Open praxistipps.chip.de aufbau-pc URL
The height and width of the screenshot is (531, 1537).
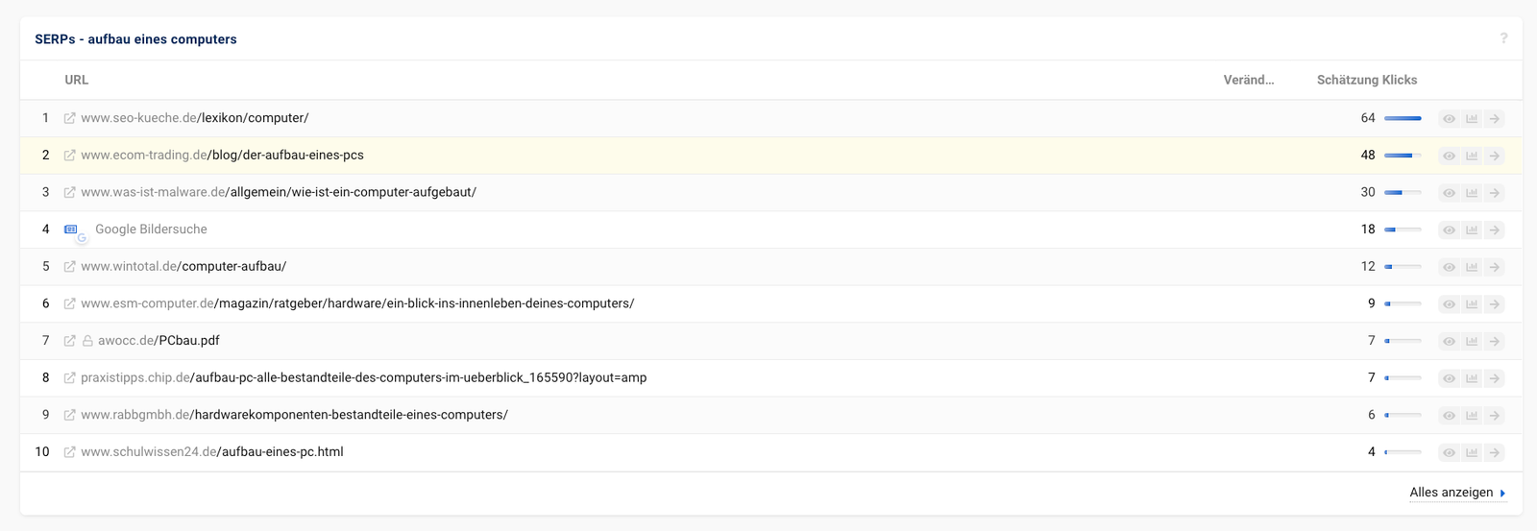[364, 378]
